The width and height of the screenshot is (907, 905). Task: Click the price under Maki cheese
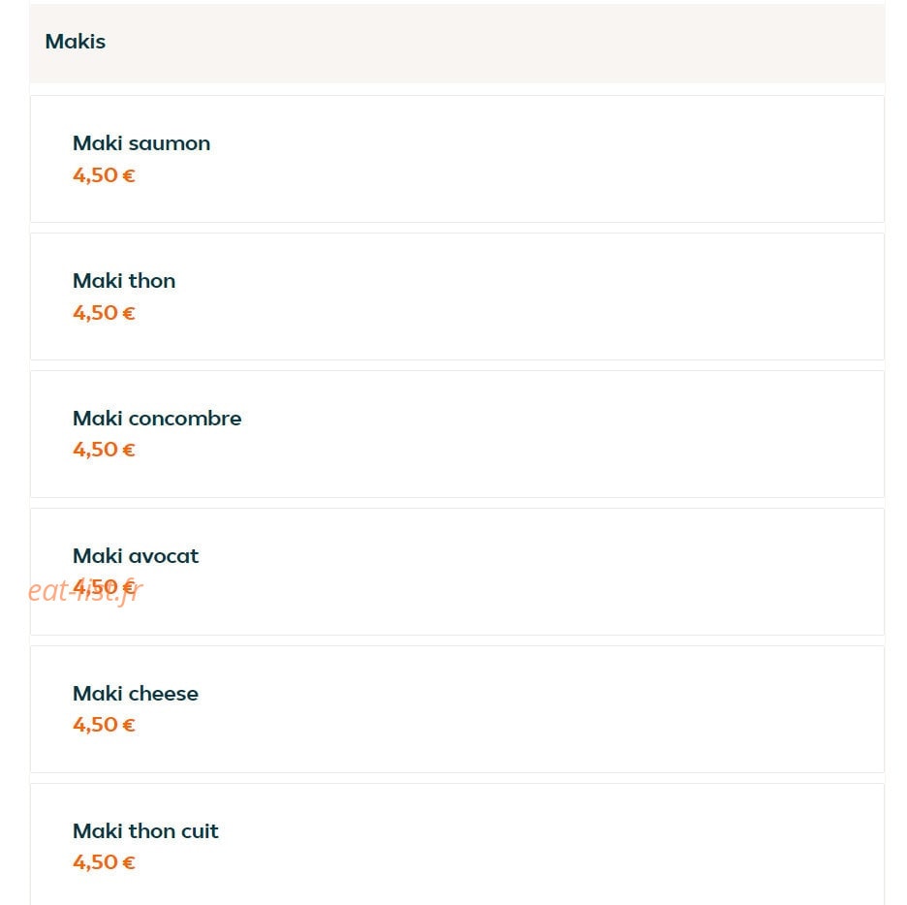(x=104, y=725)
